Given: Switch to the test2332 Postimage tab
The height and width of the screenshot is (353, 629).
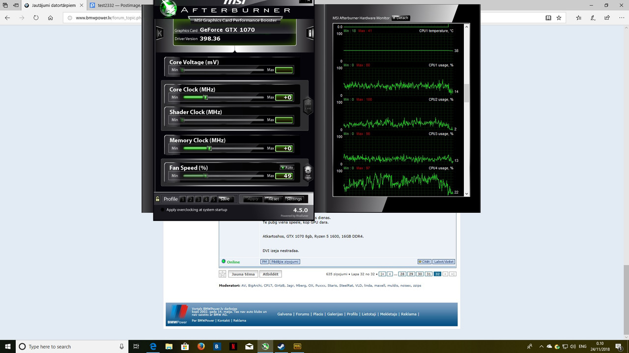Looking at the screenshot, I should tap(114, 5).
